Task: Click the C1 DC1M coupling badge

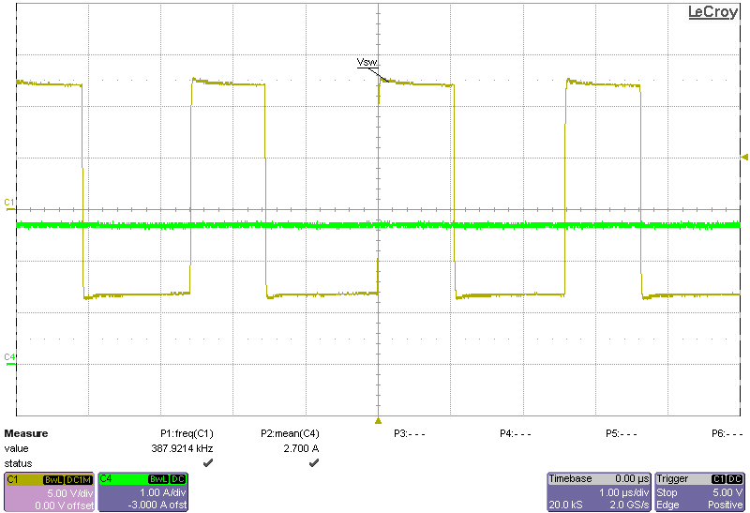Action: [79, 479]
